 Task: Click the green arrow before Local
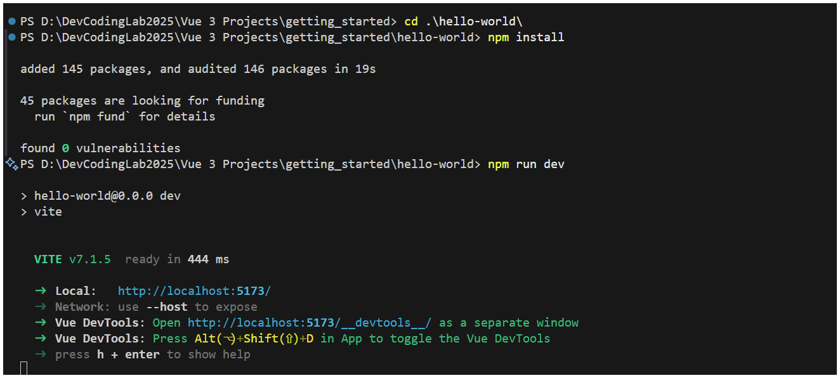click(x=41, y=291)
